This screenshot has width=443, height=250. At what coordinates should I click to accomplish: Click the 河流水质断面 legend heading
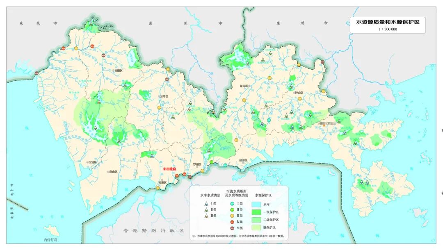click(x=237, y=191)
